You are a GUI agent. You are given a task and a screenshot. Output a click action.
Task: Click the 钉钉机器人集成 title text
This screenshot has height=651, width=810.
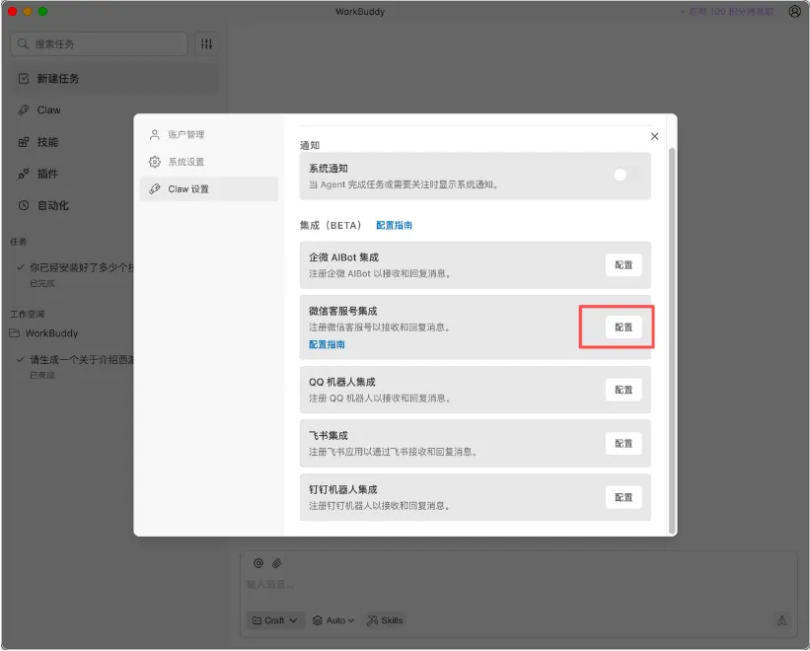pos(343,489)
